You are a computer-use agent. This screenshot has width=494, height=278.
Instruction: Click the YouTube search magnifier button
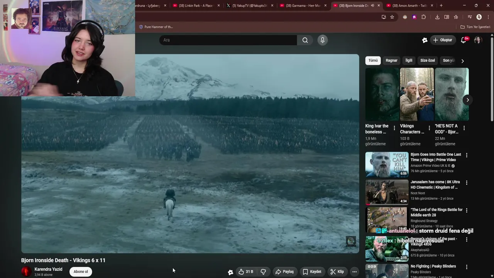click(x=305, y=40)
